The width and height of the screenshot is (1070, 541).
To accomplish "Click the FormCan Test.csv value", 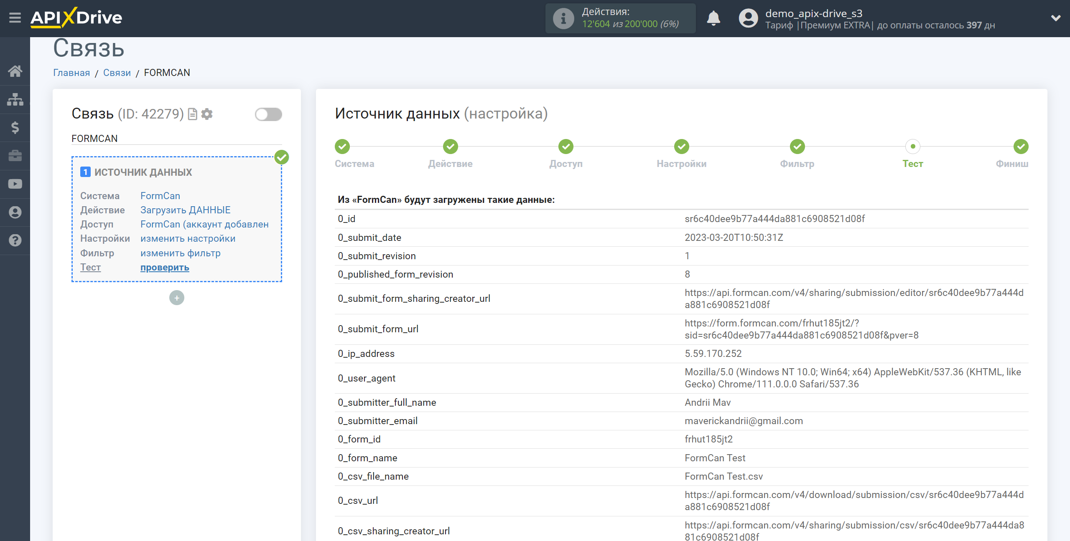I will (x=724, y=476).
